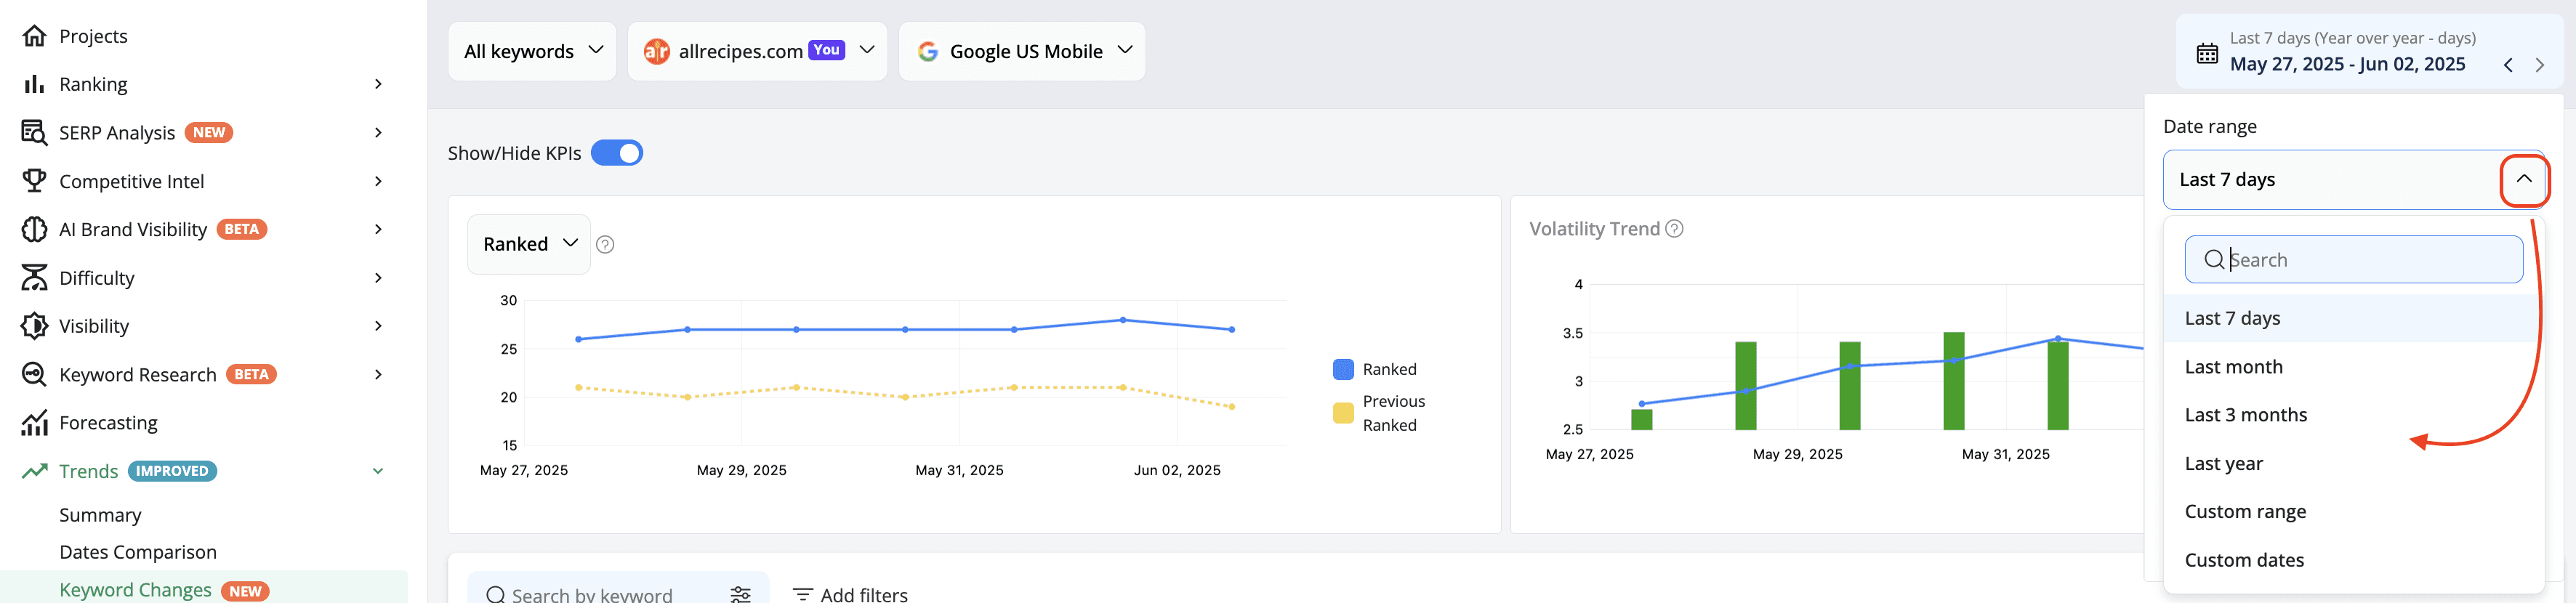Click the help icon beside the Ranked dropdown

(x=605, y=245)
